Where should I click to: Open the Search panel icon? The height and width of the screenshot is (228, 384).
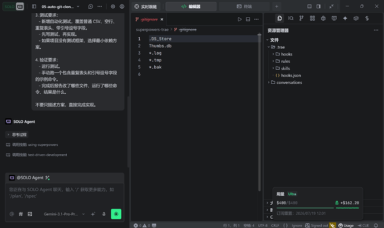pos(291,18)
